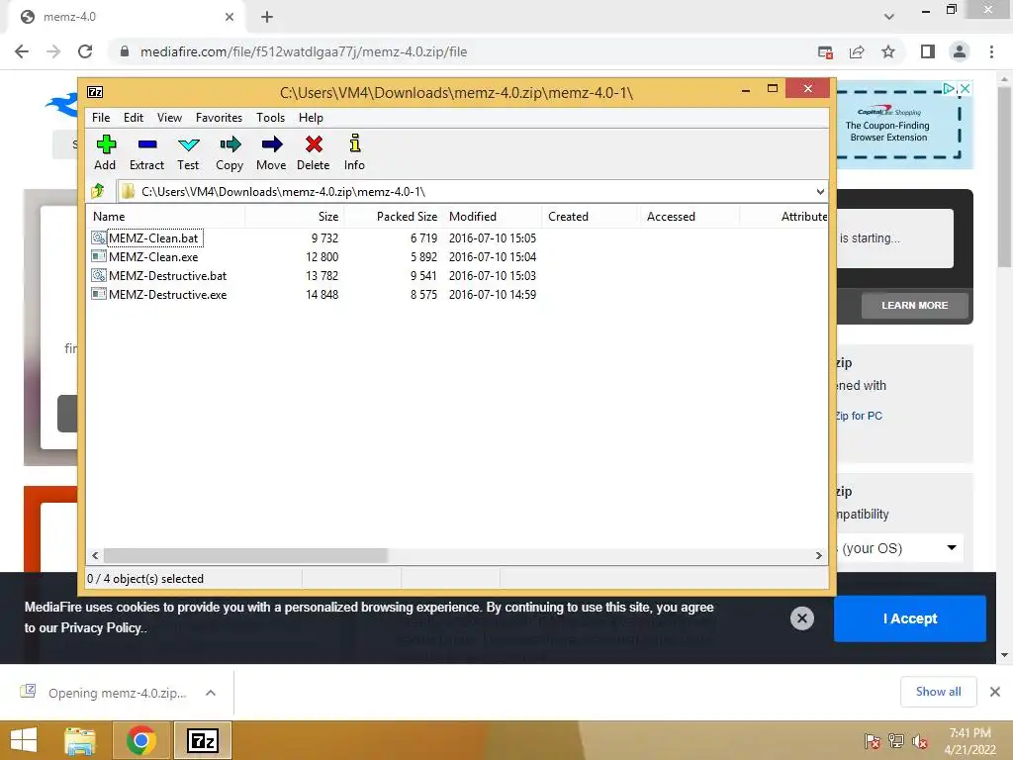Image resolution: width=1013 pixels, height=760 pixels.
Task: Click the red Delete icon
Action: click(314, 144)
